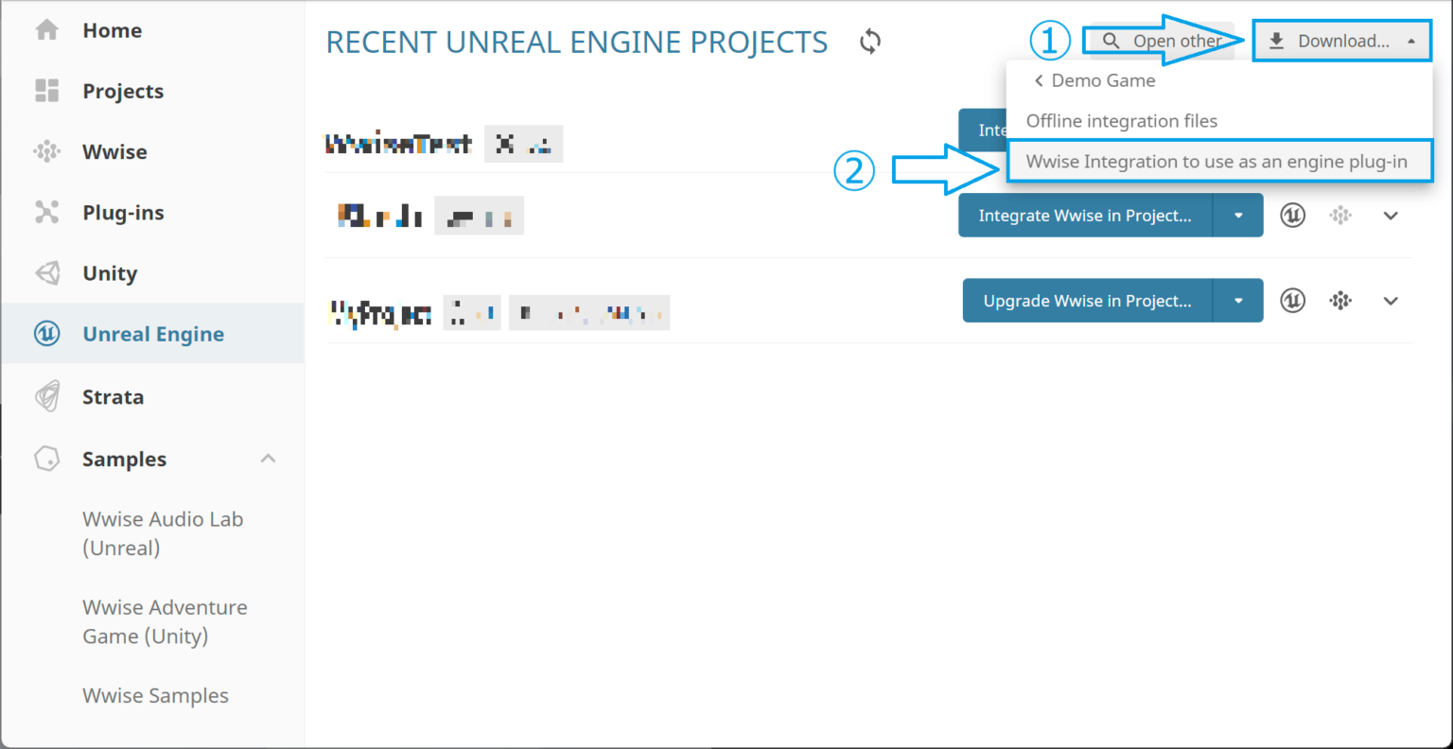
Task: Select Offline integration files from the menu
Action: click(1122, 121)
